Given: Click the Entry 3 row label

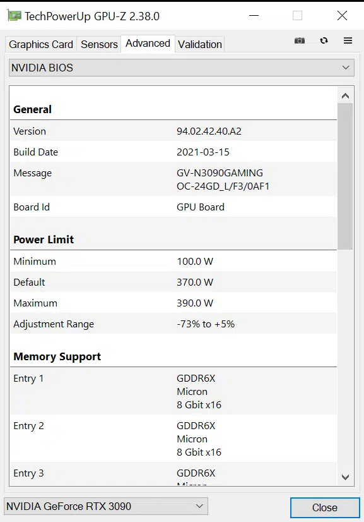Looking at the screenshot, I should coord(28,473).
